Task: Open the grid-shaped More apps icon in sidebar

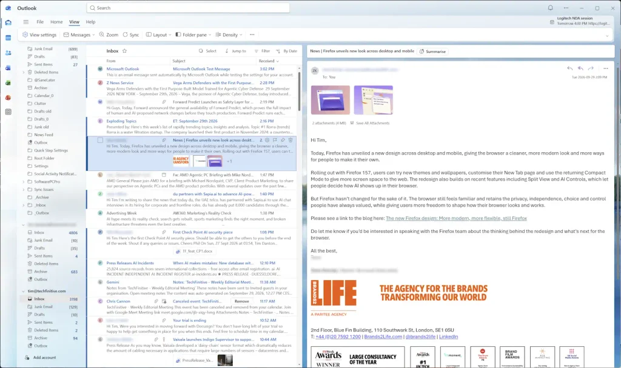Action: [8, 112]
